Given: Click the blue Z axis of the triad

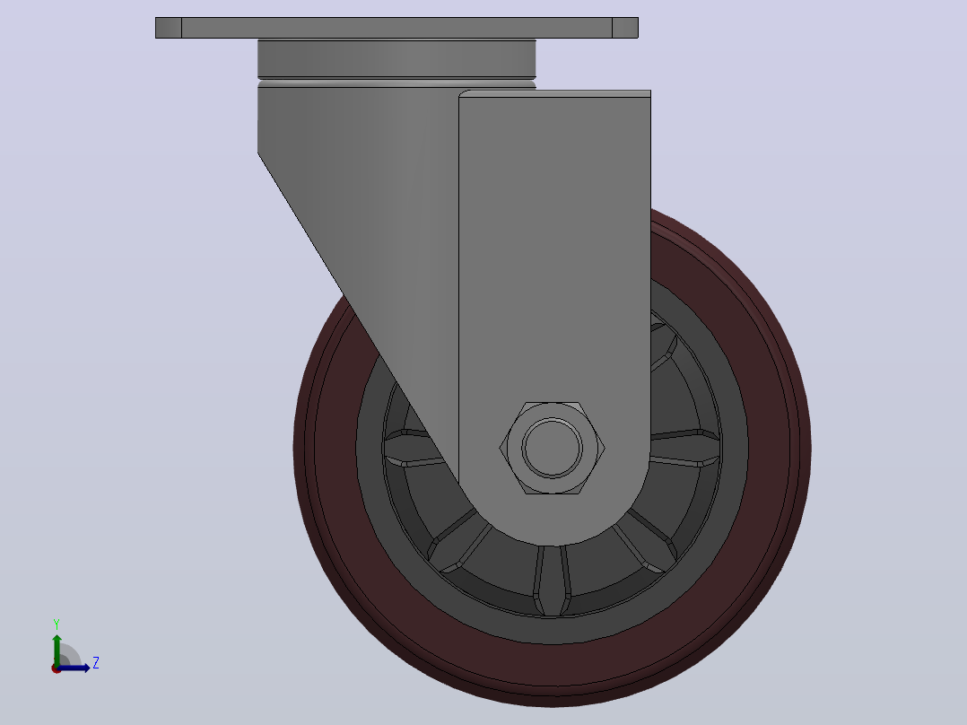Looking at the screenshot, I should [74, 668].
